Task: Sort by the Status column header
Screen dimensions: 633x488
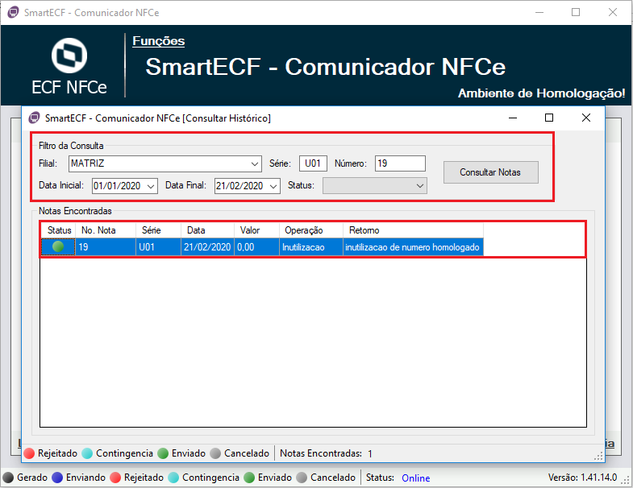Action: (x=59, y=230)
